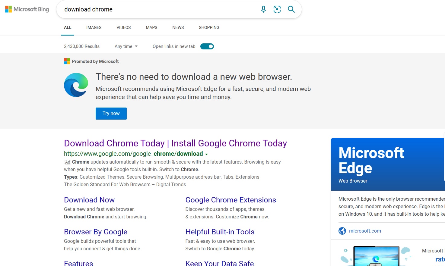445x266 pixels.
Task: Expand the Any time filter dropdown
Action: 126,46
